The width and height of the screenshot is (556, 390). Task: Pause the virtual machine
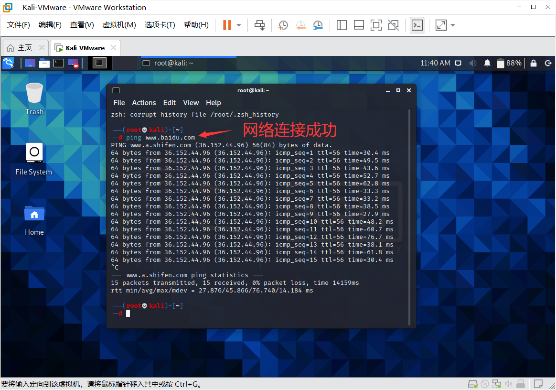tap(227, 25)
